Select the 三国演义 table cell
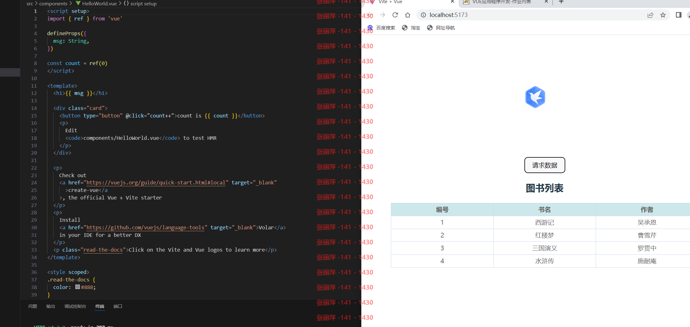This screenshot has height=327, width=690. [545, 248]
